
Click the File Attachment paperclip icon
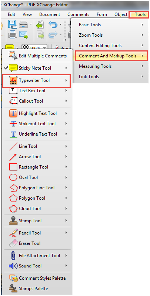[13, 256]
